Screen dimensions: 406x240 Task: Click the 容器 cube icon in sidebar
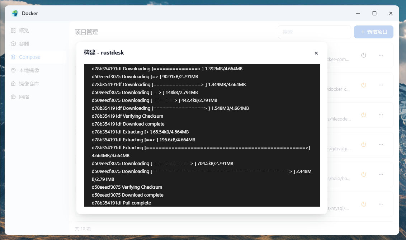tap(13, 44)
